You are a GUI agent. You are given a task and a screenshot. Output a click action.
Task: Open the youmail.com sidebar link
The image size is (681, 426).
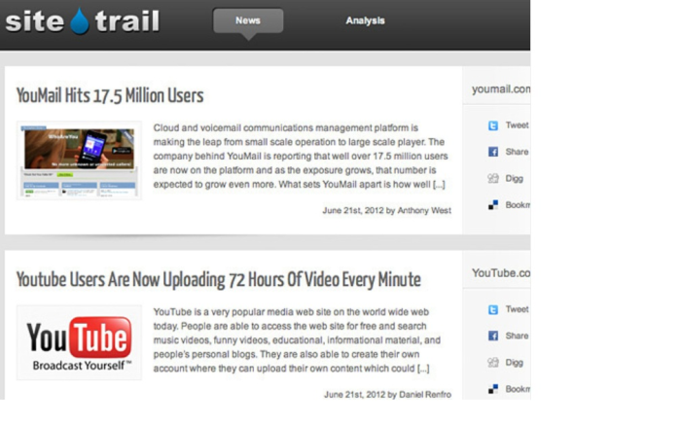coord(501,89)
